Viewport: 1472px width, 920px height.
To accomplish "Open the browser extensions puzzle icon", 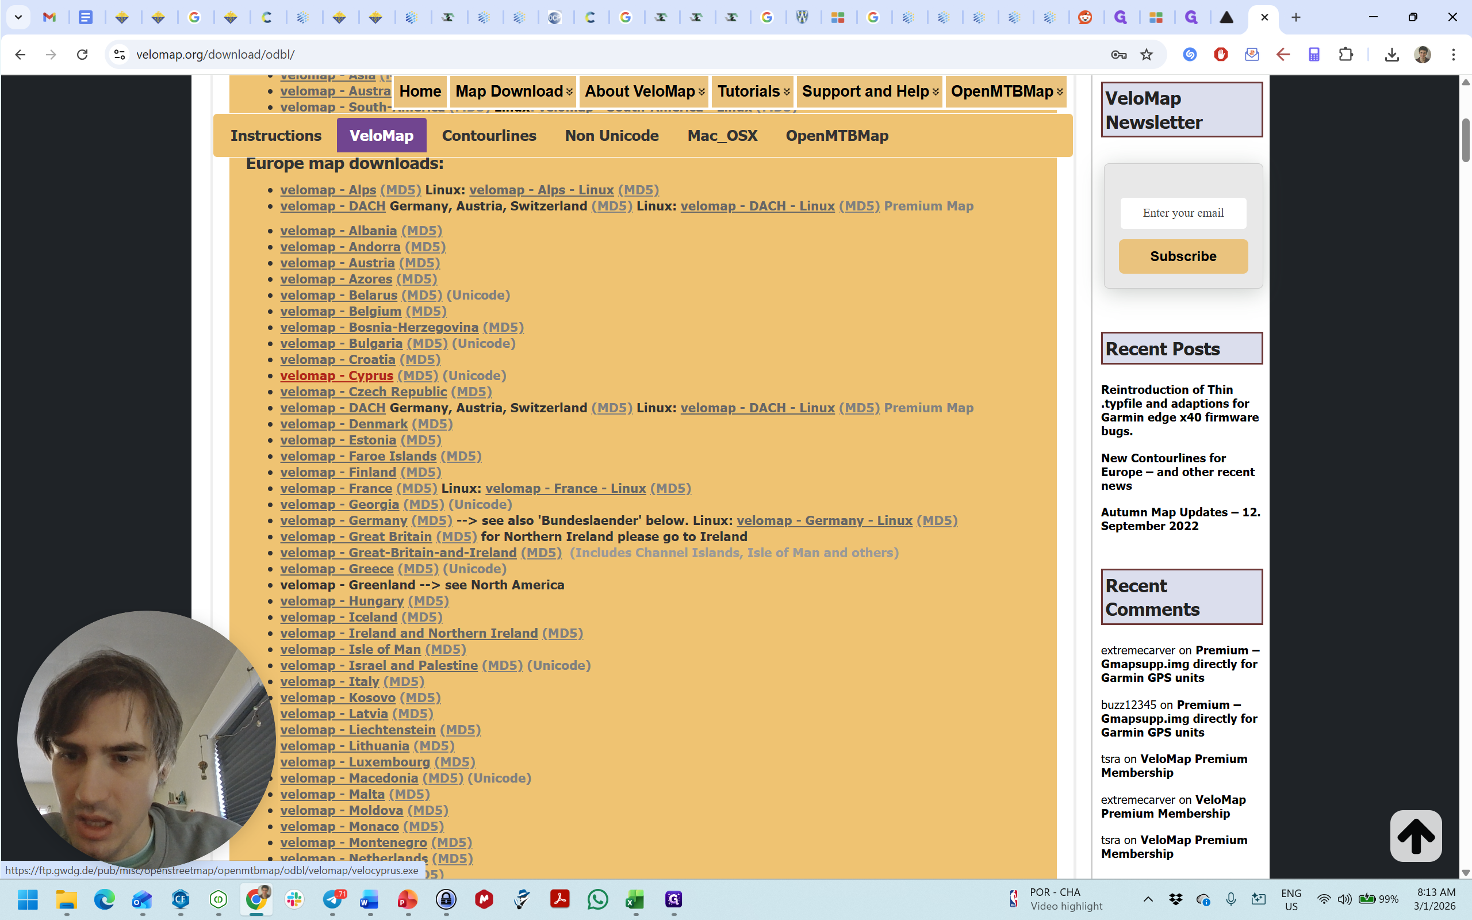I will pyautogui.click(x=1345, y=55).
